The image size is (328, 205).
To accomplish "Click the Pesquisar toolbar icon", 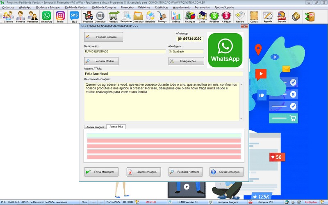I will coord(126,17).
